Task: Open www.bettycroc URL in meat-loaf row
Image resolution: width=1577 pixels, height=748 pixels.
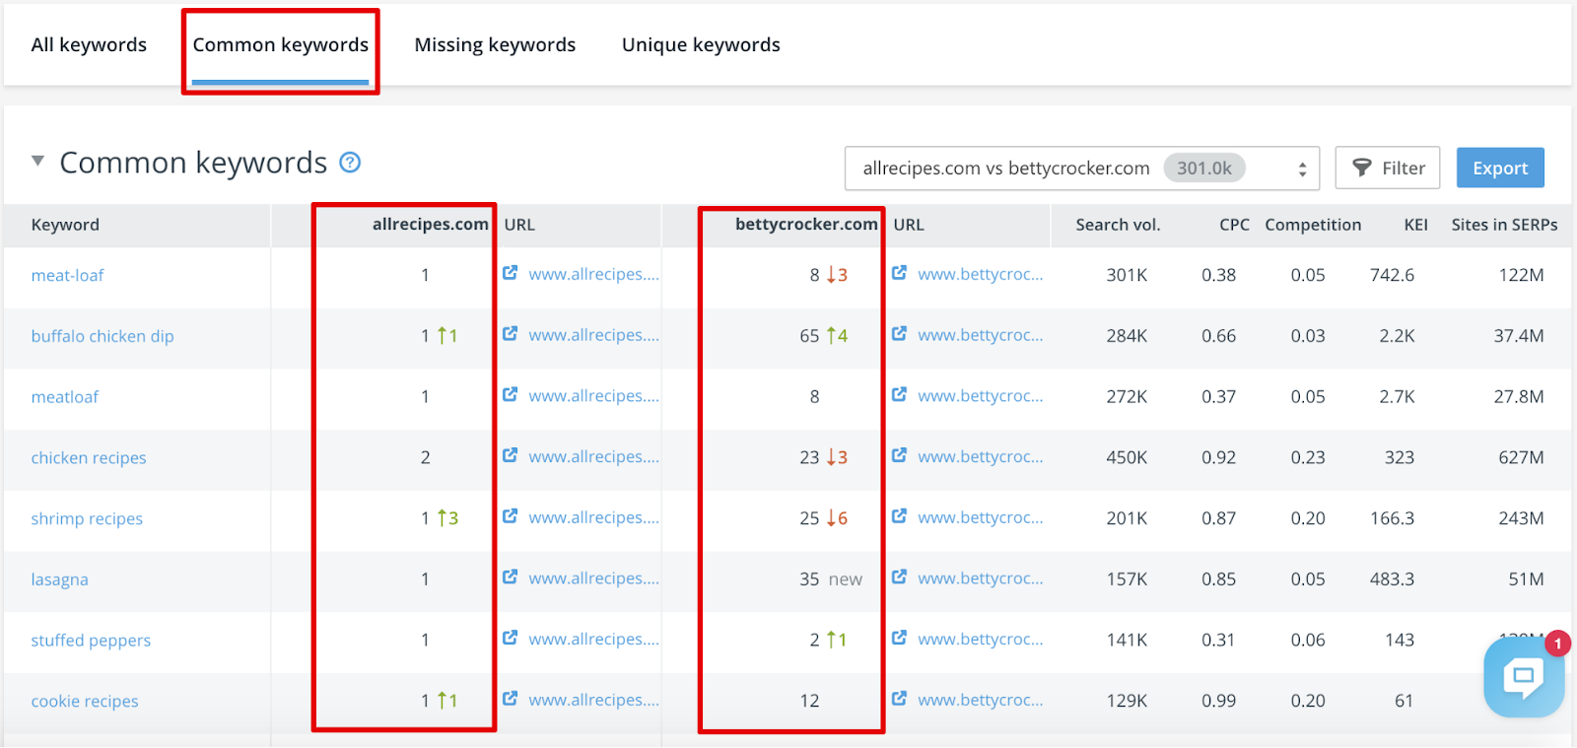Action: tap(981, 275)
